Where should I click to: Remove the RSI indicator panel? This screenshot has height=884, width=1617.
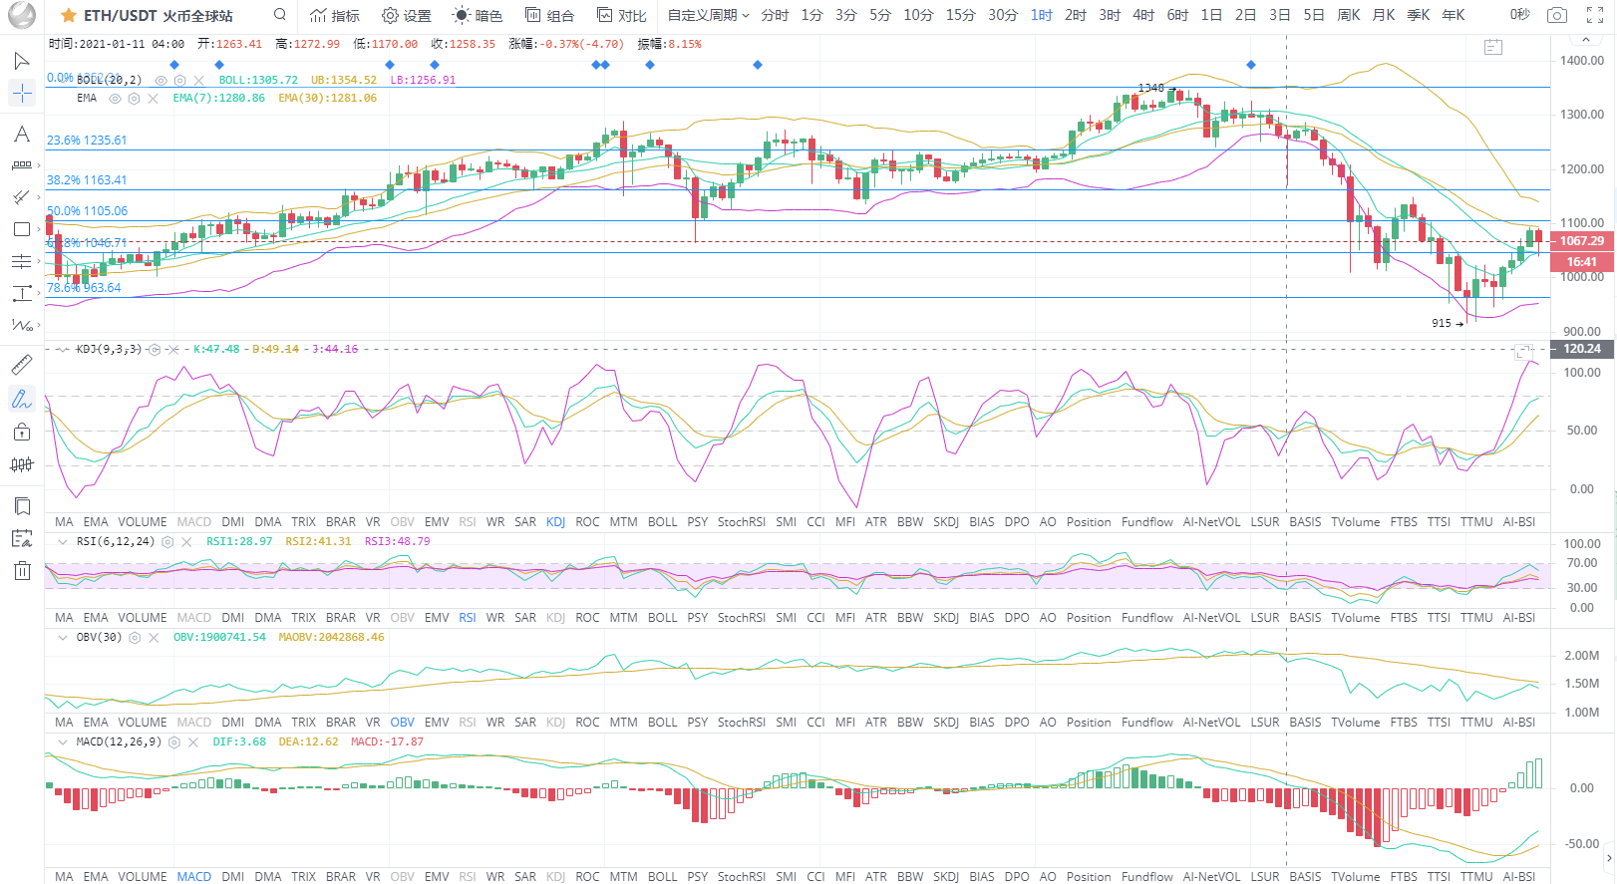[x=186, y=542]
